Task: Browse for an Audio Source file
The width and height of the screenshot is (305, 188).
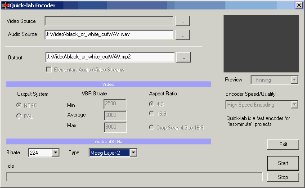Action: 183,35
